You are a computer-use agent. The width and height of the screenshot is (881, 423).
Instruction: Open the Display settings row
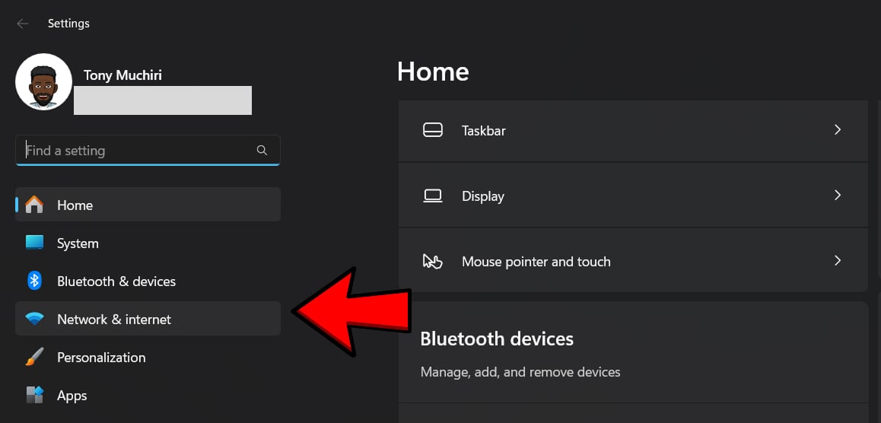(633, 196)
